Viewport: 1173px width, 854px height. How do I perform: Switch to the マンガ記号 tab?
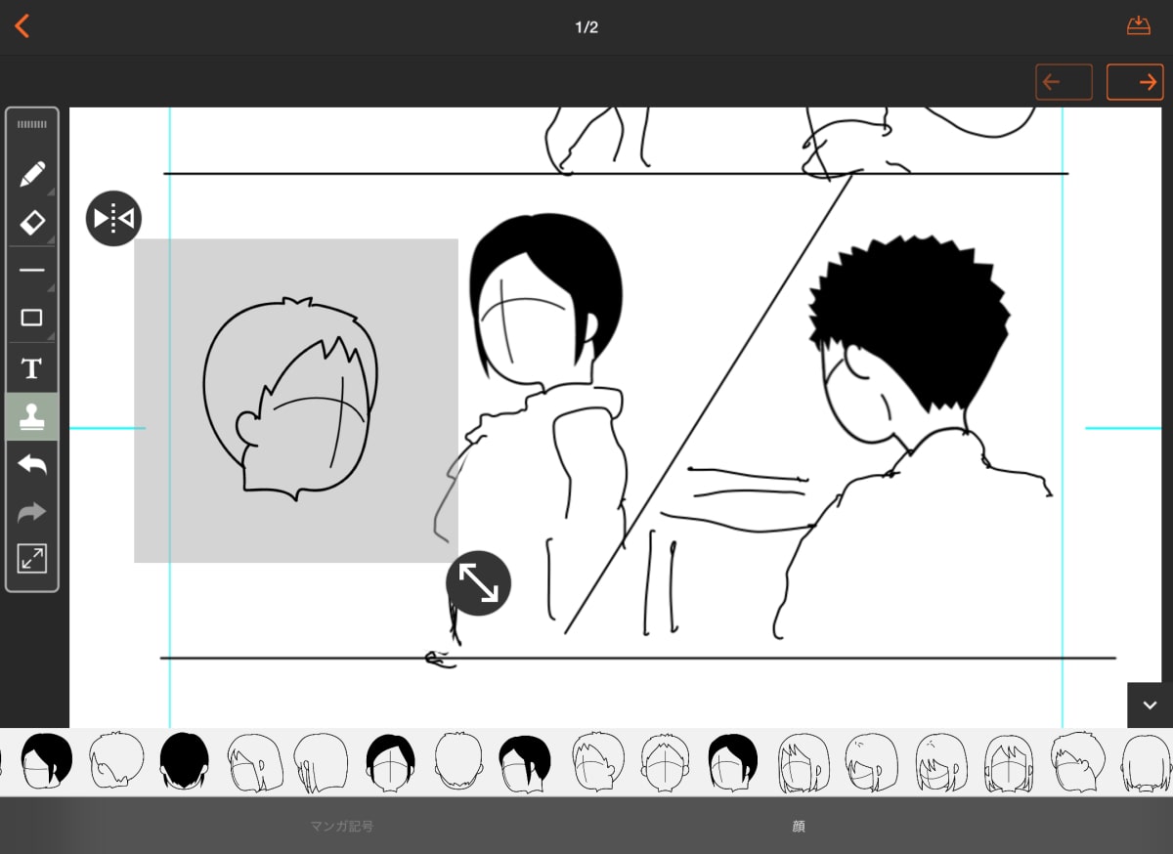click(x=340, y=826)
